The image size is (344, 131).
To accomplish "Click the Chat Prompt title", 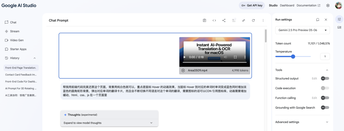I will click(59, 21).
